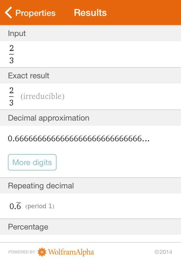The image size is (181, 261).
Task: Expand the Percentage section
Action: (28, 227)
